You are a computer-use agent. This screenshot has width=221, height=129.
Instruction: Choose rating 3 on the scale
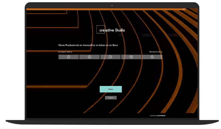click(110, 57)
